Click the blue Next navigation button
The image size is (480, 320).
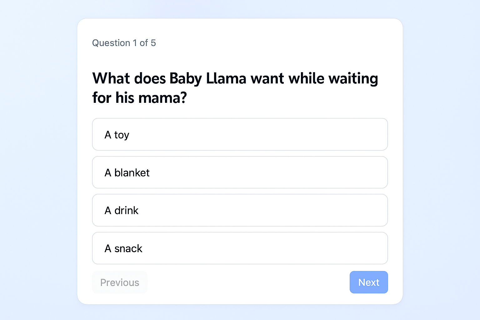pyautogui.click(x=369, y=282)
